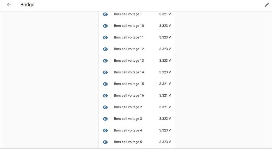Image resolution: width=274 pixels, height=149 pixels.
Task: Click eye icon for Bms cell voltage 16
Action: [105, 96]
